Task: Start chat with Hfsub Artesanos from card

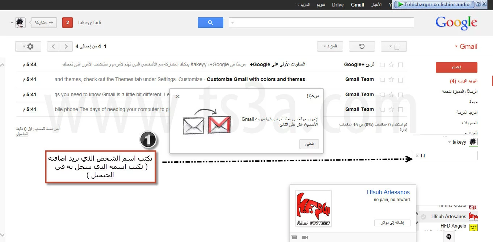Action: (294, 238)
